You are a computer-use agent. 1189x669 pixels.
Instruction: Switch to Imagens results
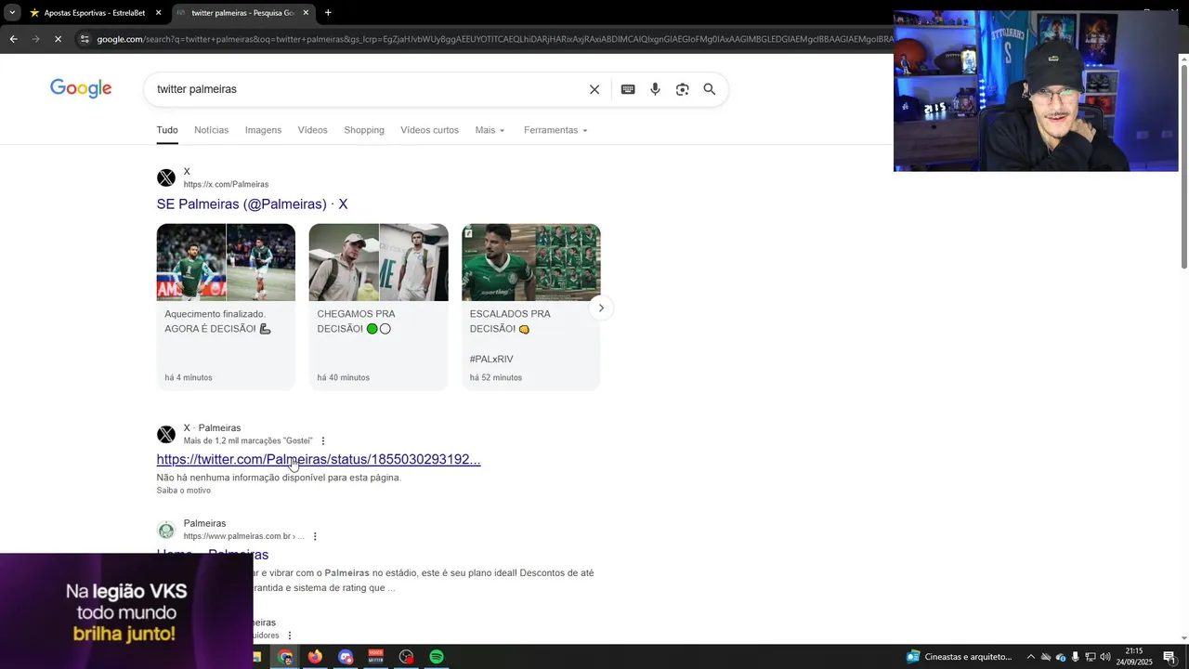click(263, 130)
